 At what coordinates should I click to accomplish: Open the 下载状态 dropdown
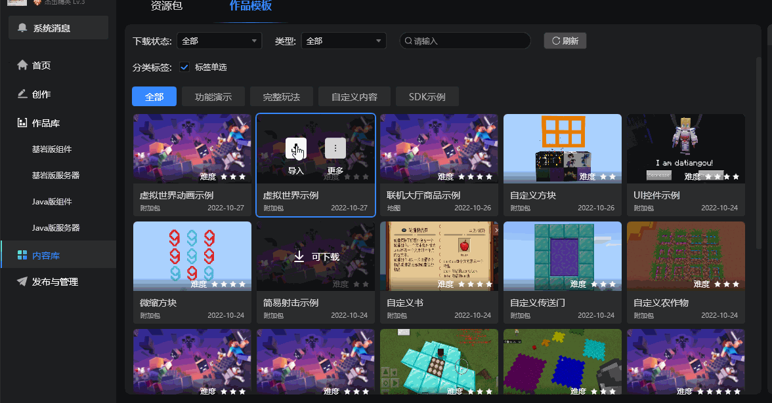tap(219, 41)
